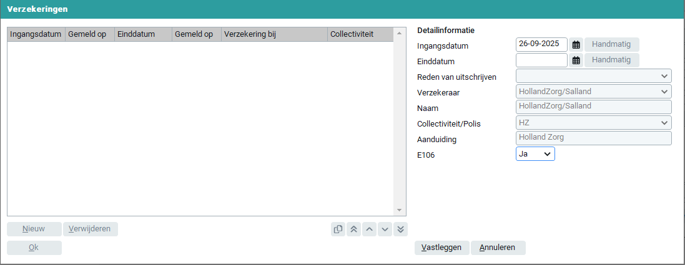Sort by Ingangsdatum column header
Viewport: 685px width, 265px height.
pyautogui.click(x=36, y=34)
